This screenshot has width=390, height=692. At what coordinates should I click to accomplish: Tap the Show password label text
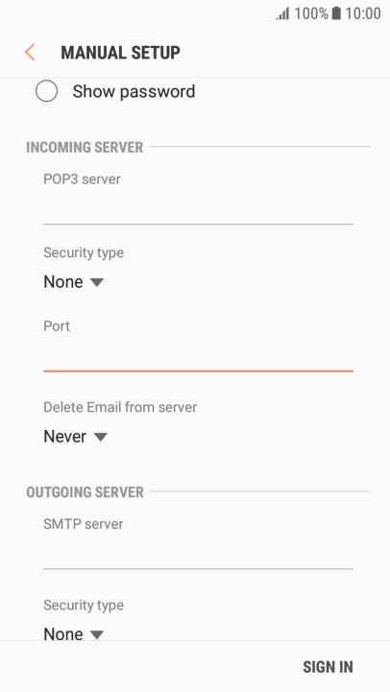(x=134, y=91)
